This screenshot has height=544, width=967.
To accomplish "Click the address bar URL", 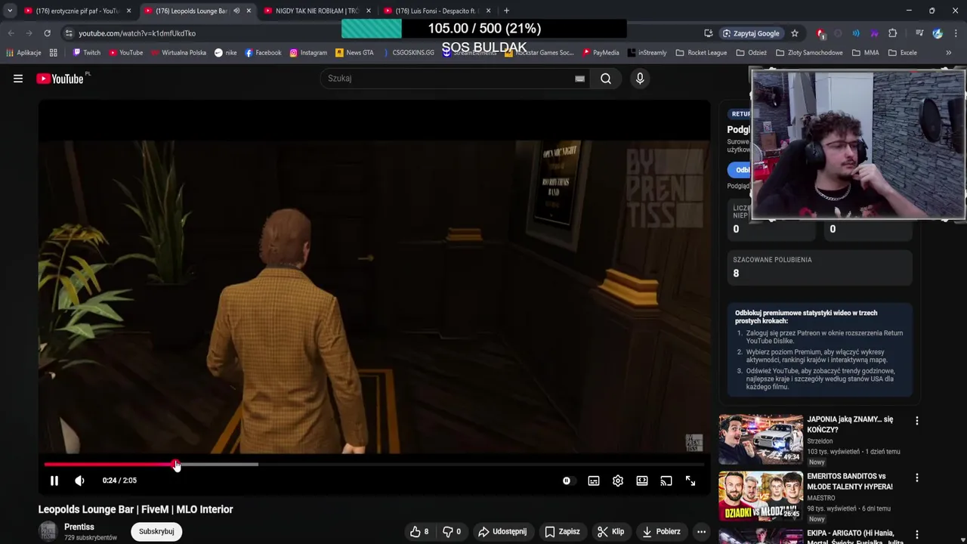I will tap(137, 33).
